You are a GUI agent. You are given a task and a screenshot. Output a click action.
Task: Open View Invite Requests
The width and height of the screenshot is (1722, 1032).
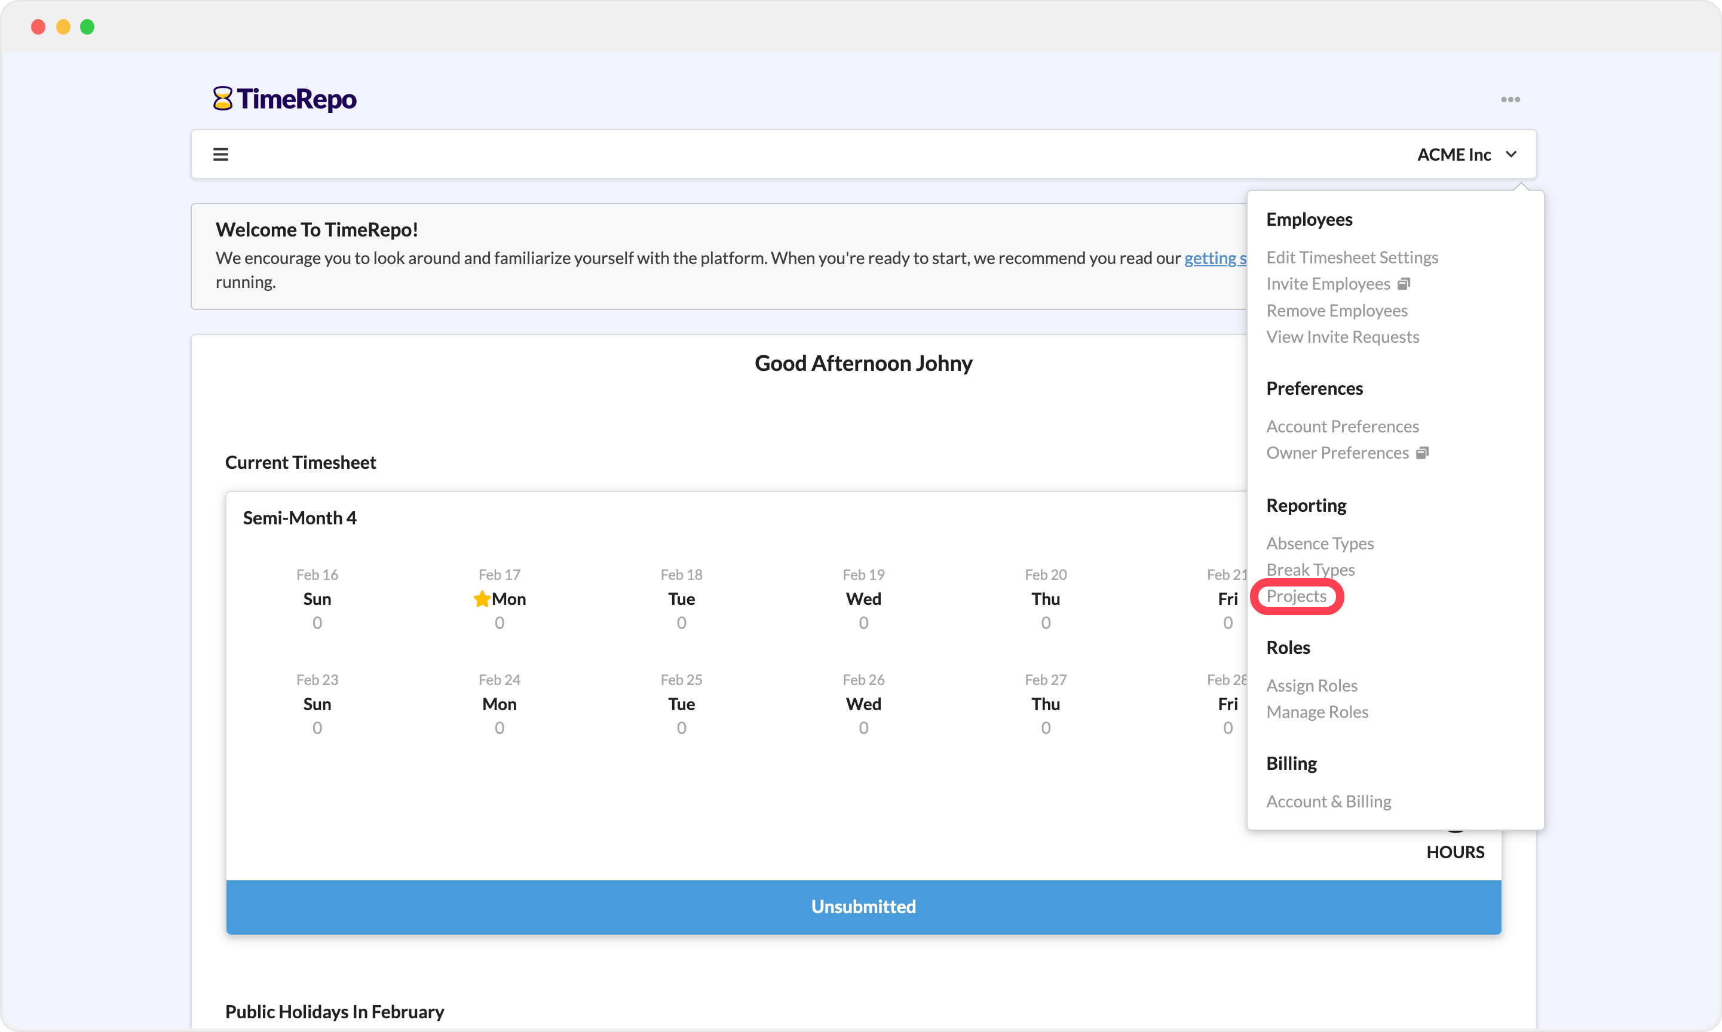(1342, 337)
